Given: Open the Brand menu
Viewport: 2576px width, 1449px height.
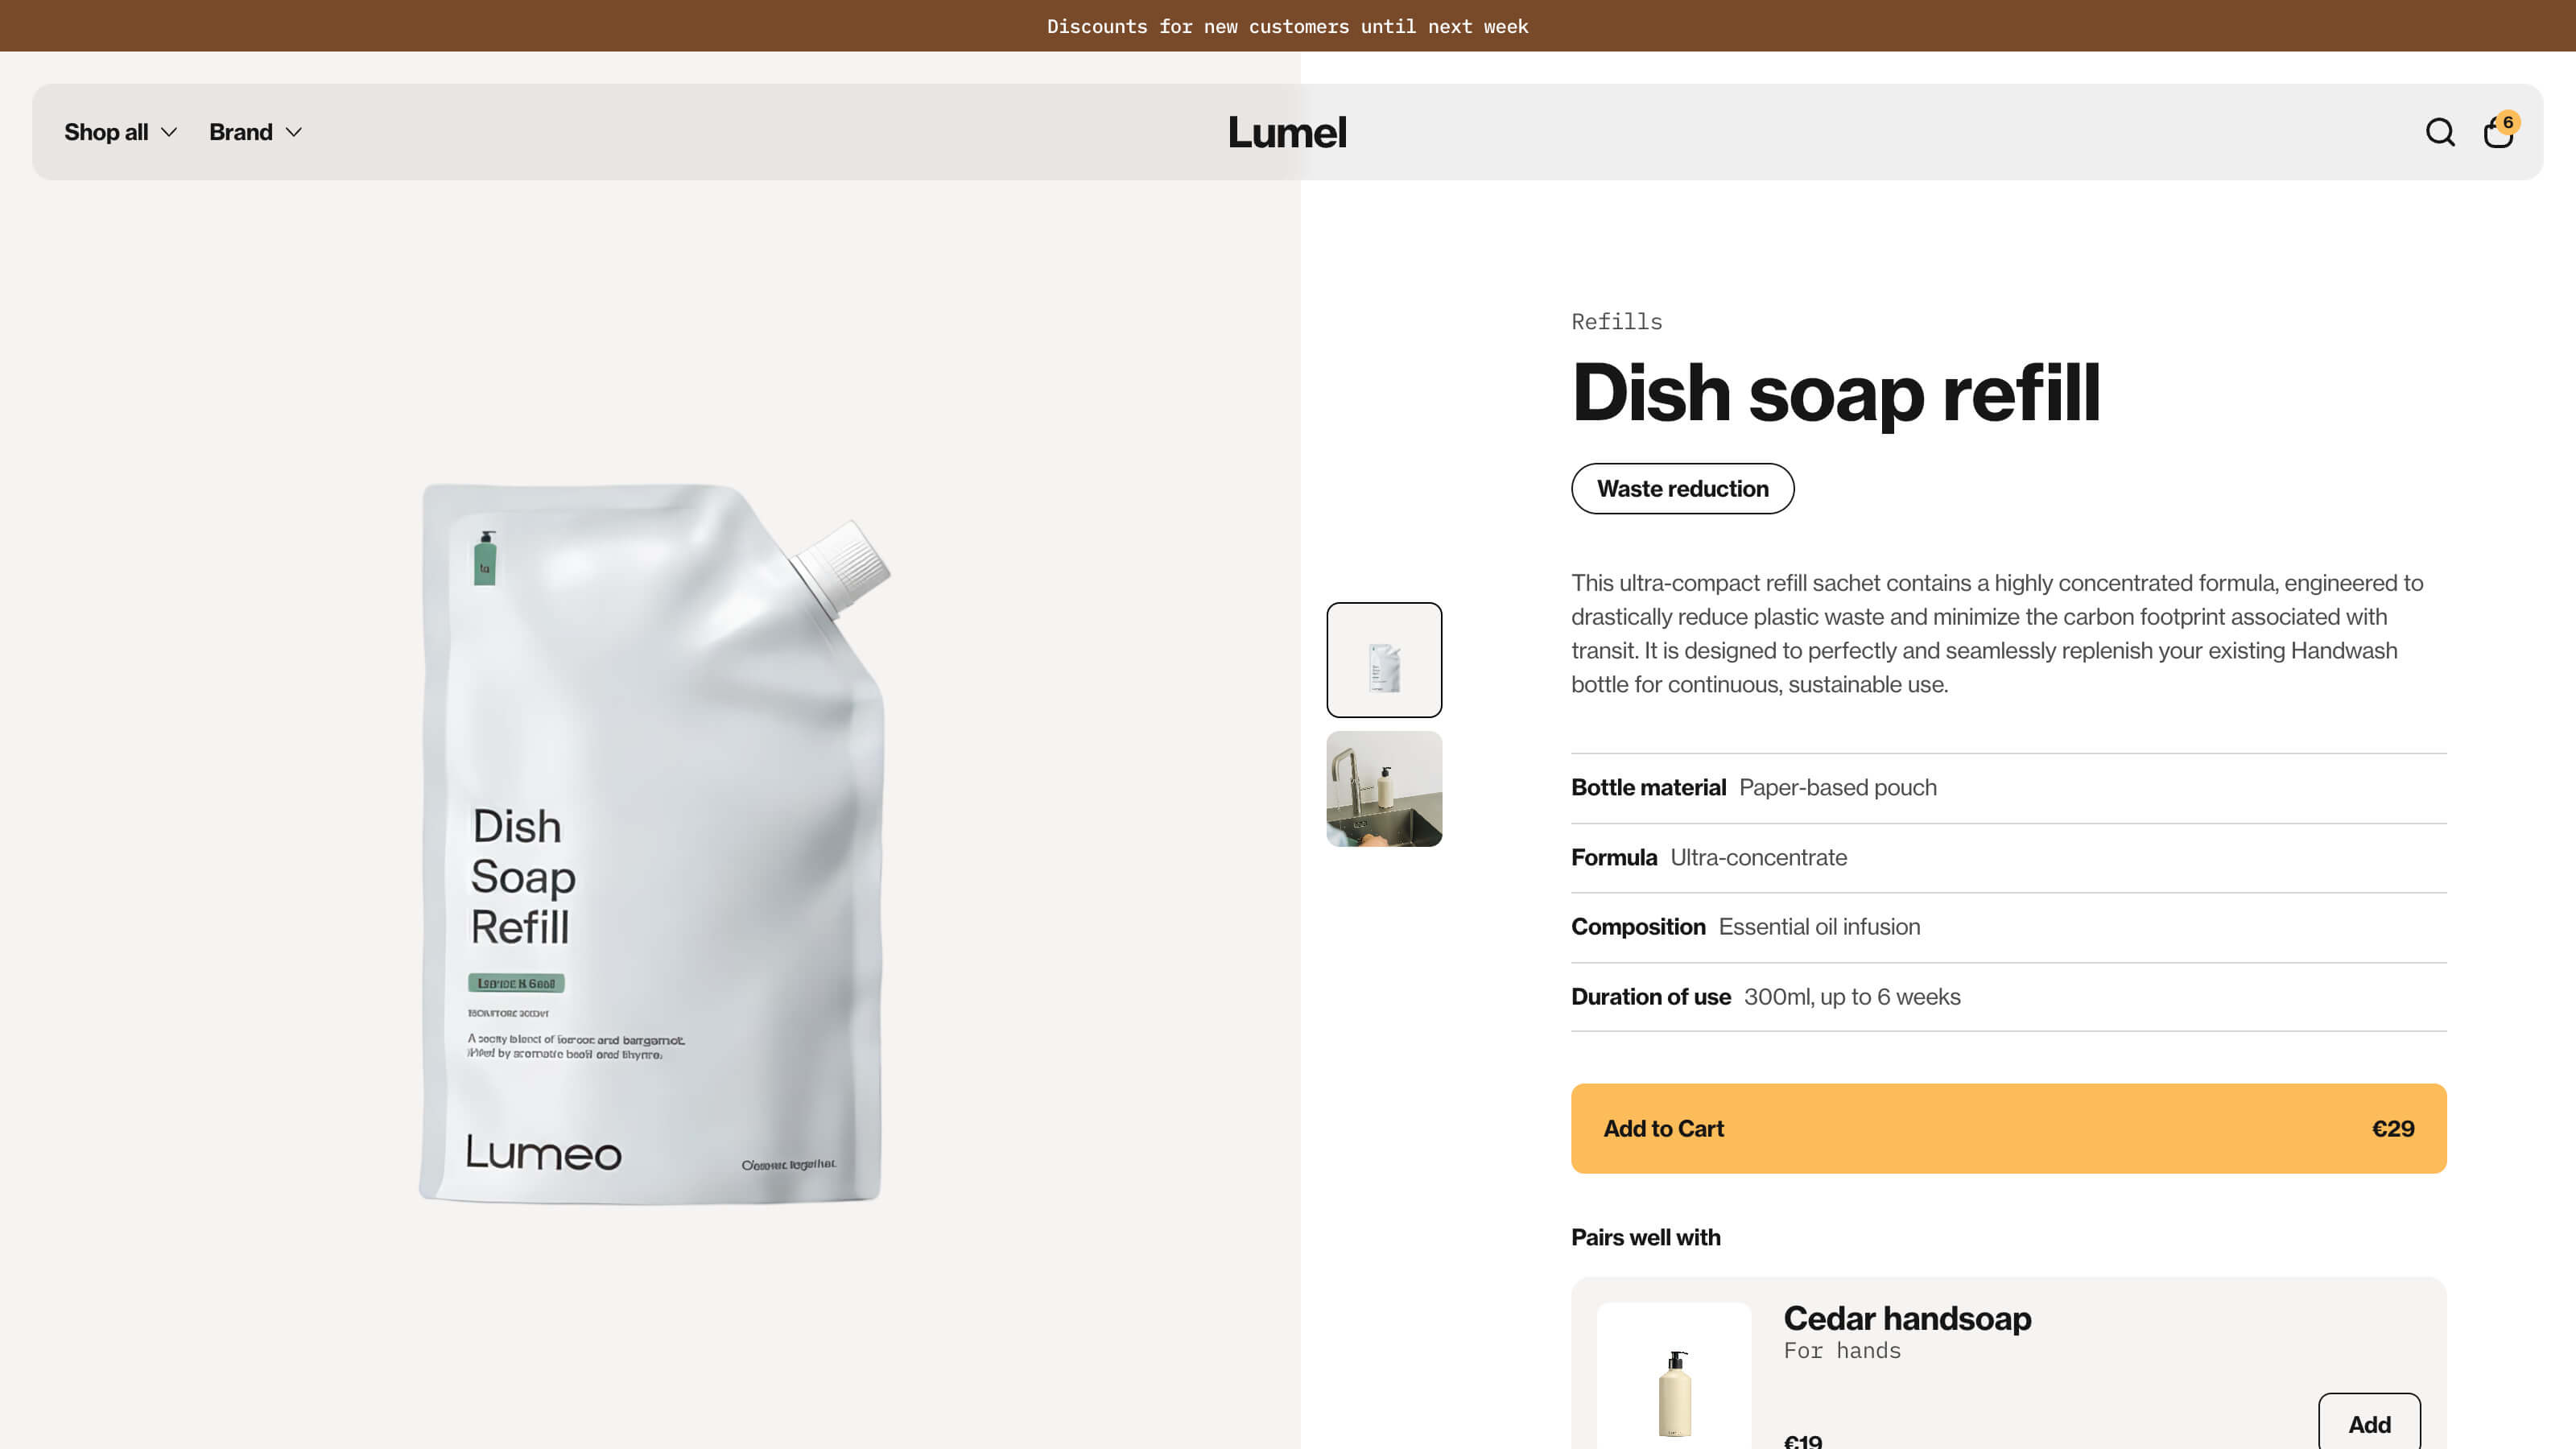Looking at the screenshot, I should pos(255,132).
